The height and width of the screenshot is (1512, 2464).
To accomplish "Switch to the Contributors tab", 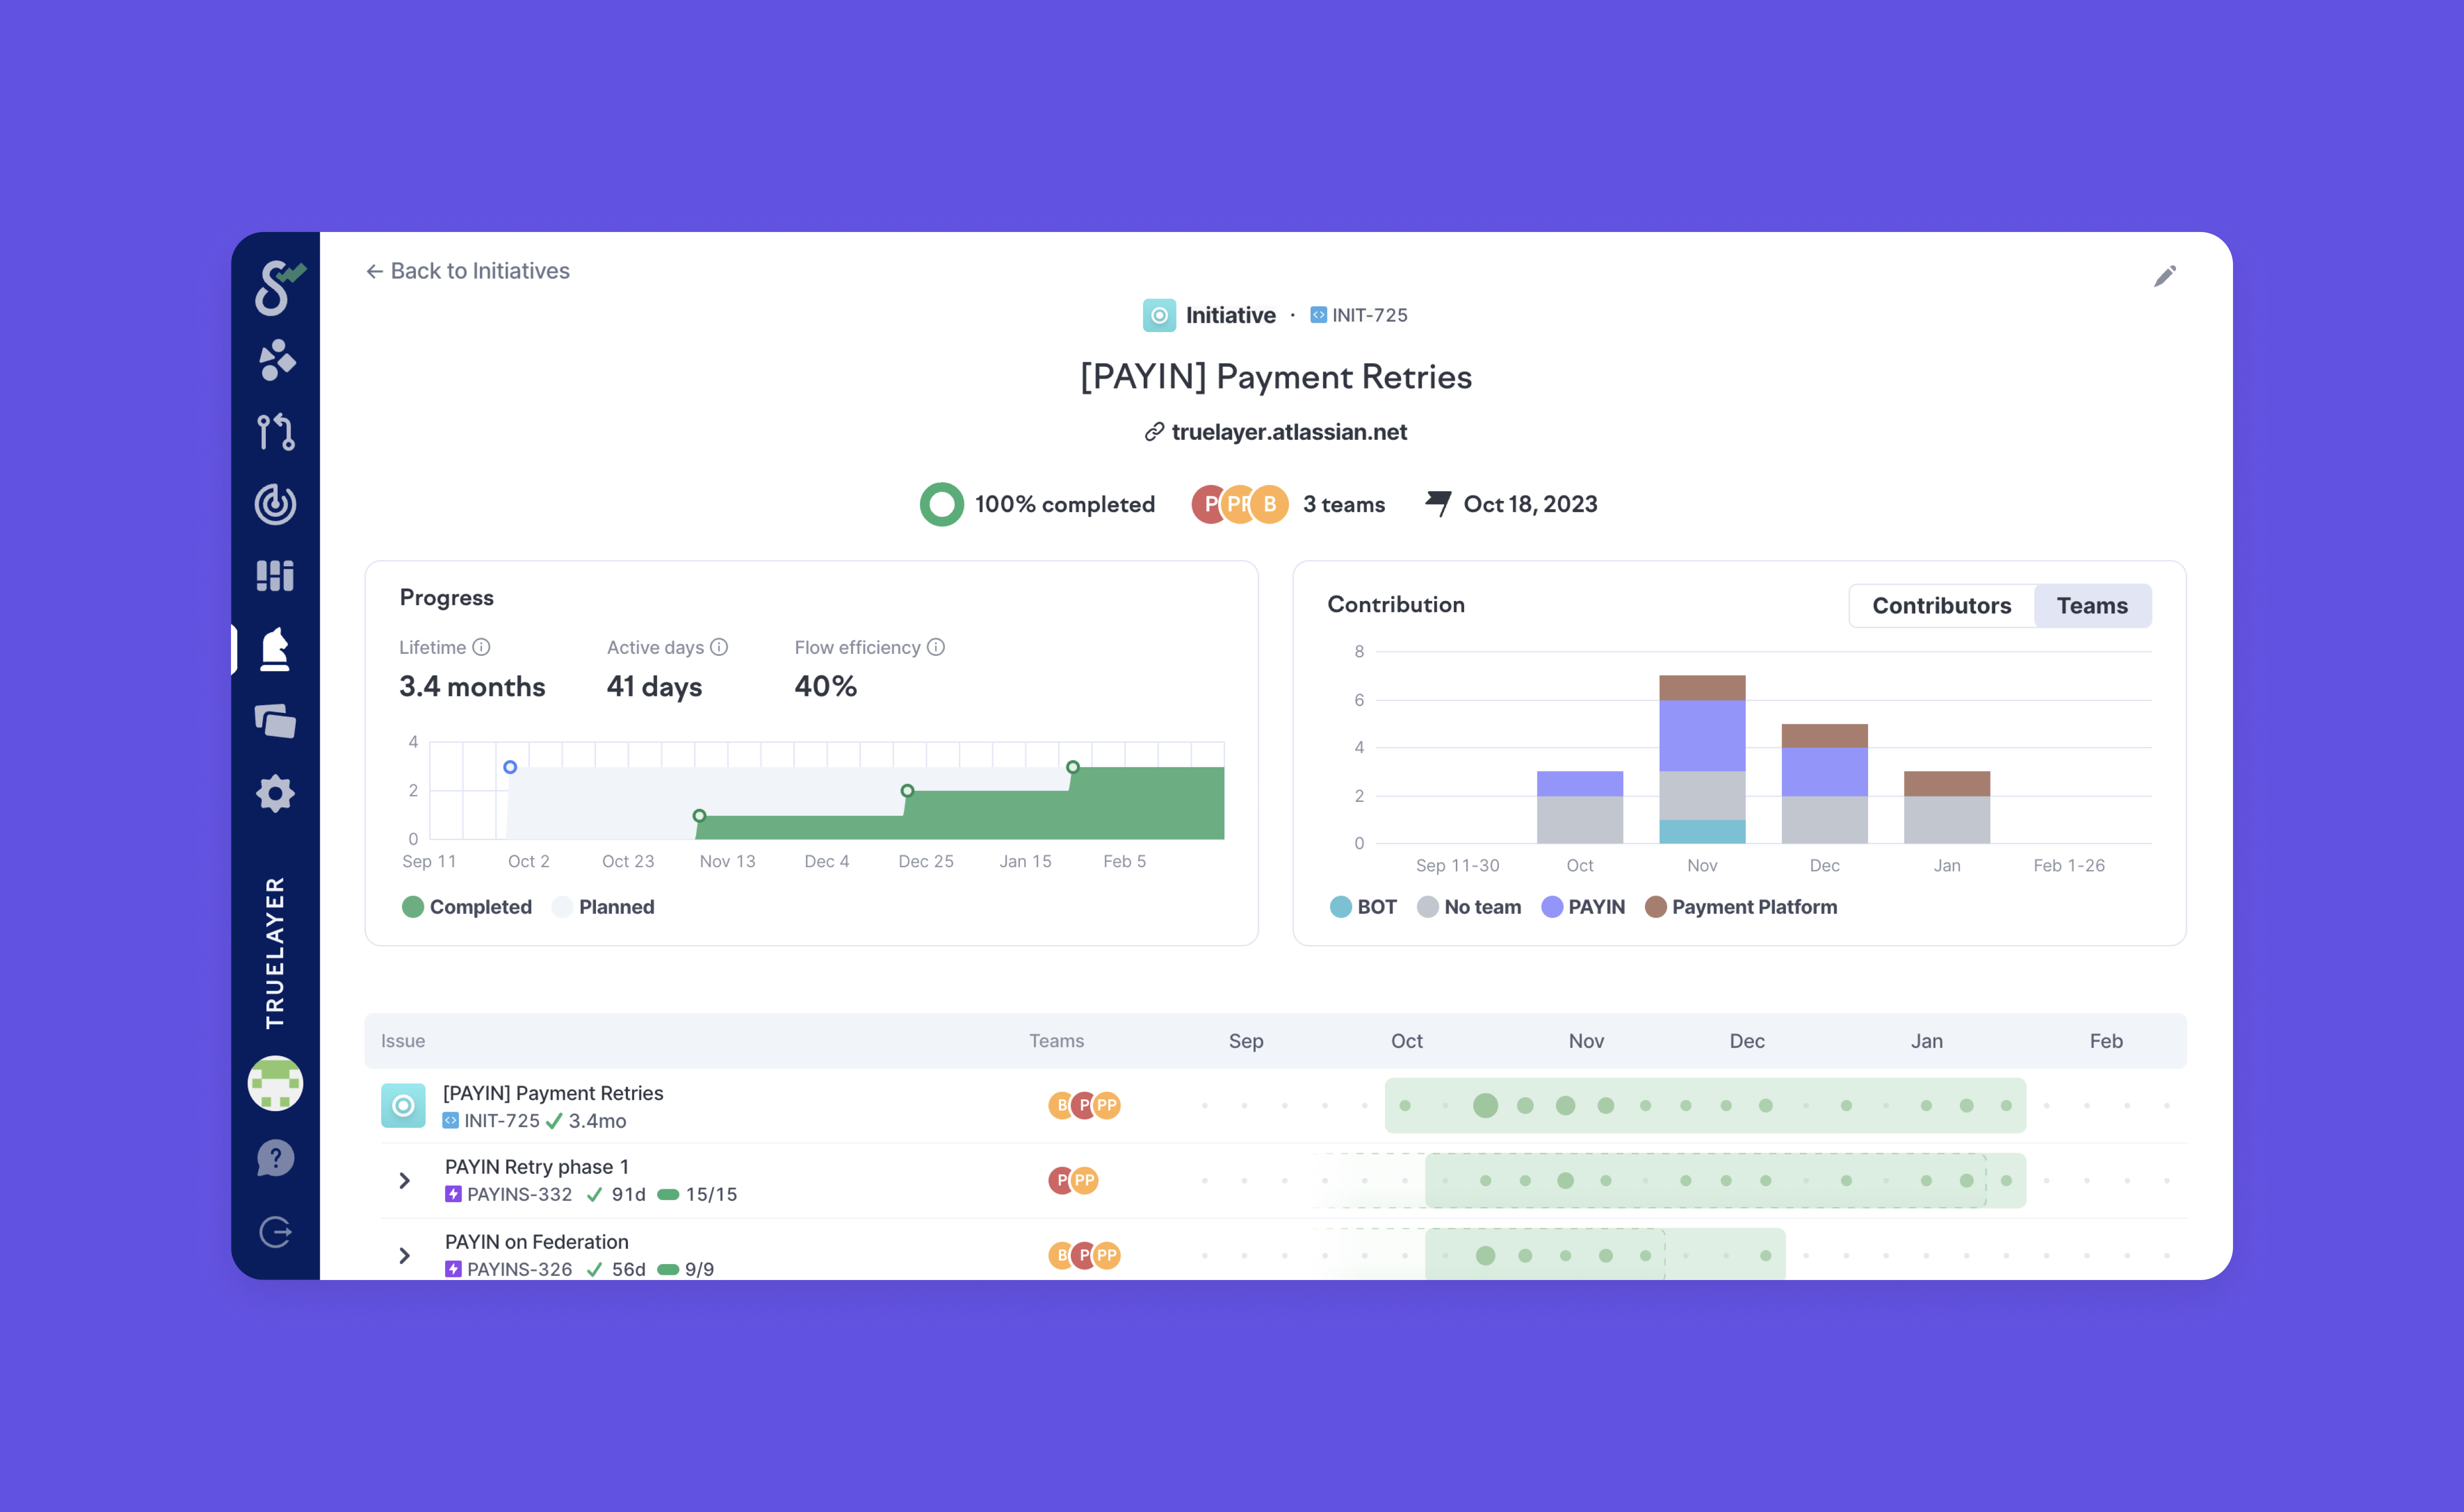I will [1941, 606].
